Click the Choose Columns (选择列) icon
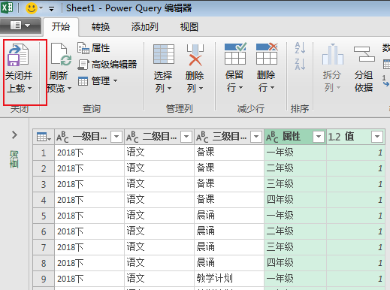 (x=164, y=54)
